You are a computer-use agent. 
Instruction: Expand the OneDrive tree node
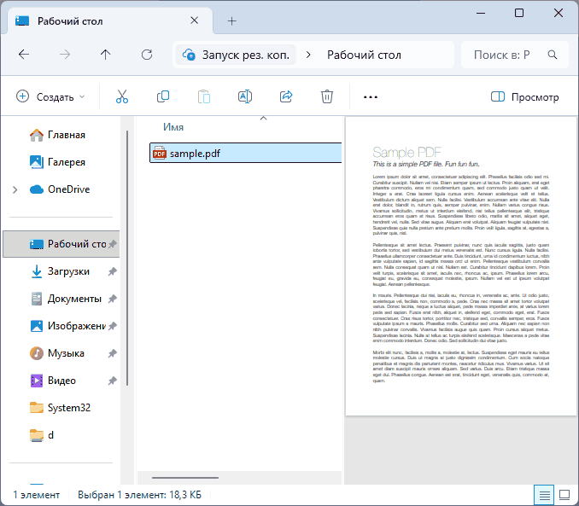tap(15, 189)
